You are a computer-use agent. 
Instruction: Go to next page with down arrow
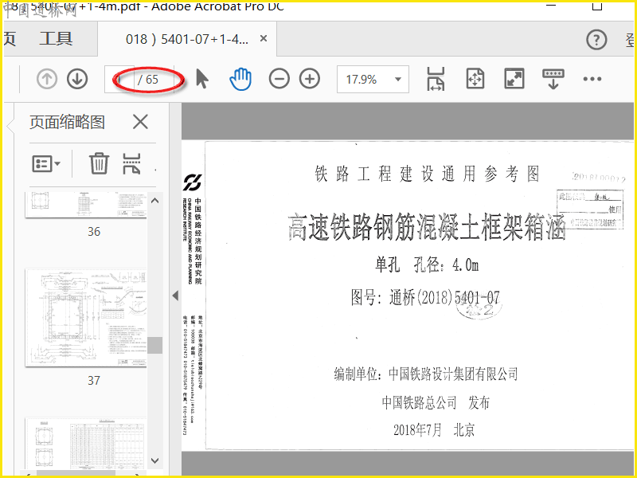pos(77,79)
